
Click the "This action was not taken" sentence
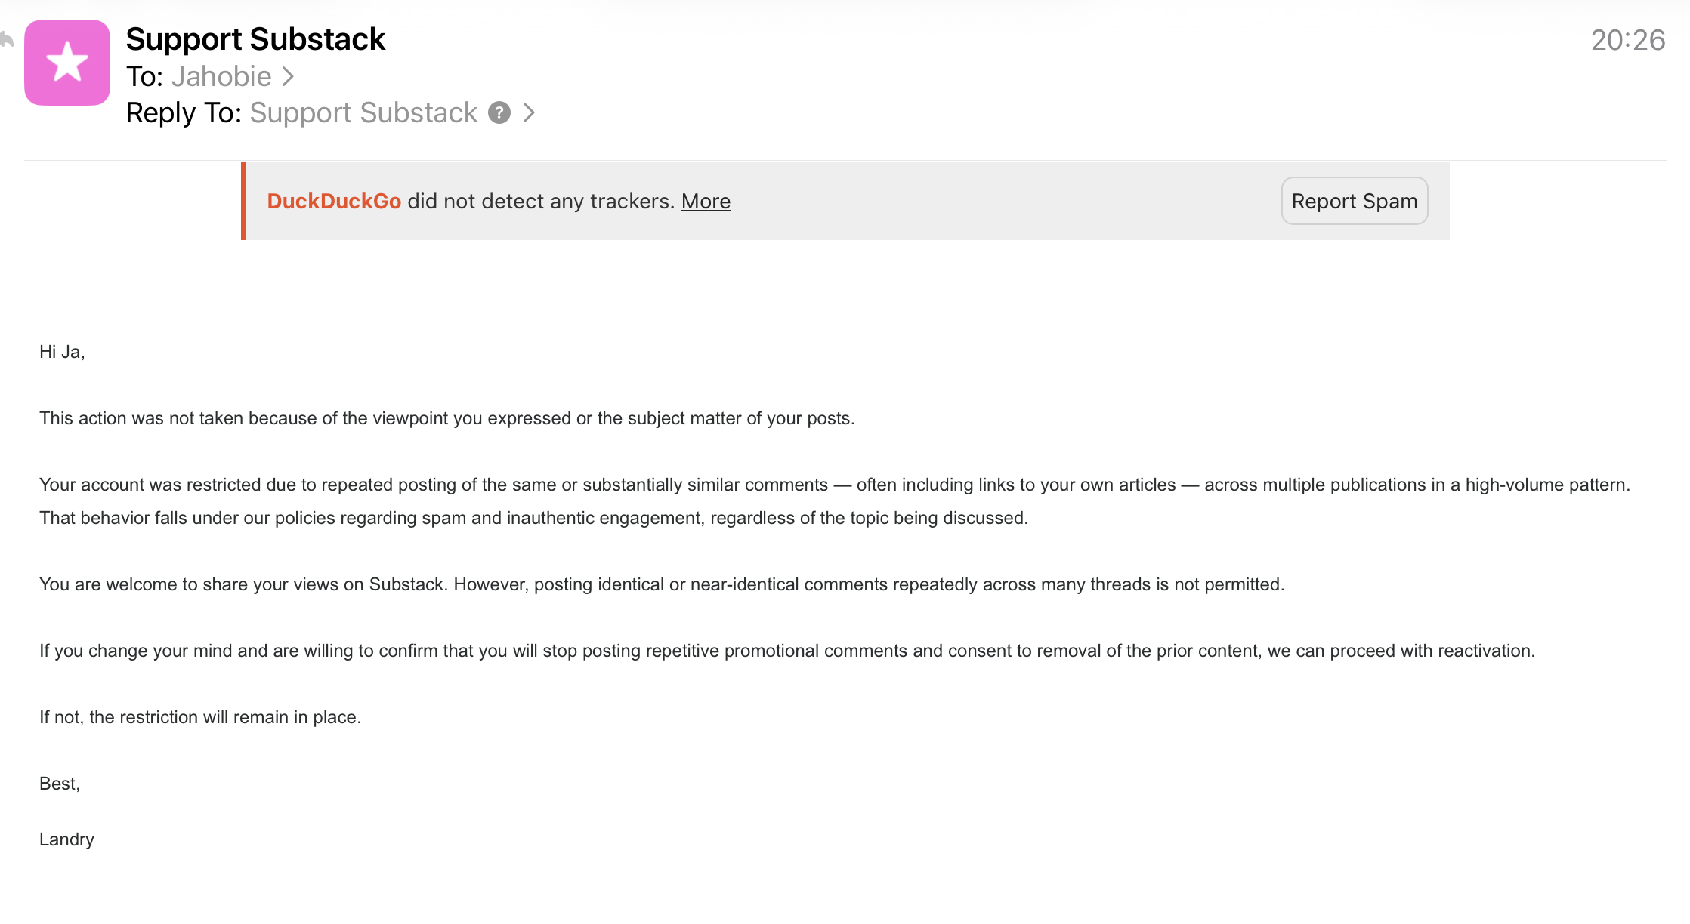[x=446, y=418]
